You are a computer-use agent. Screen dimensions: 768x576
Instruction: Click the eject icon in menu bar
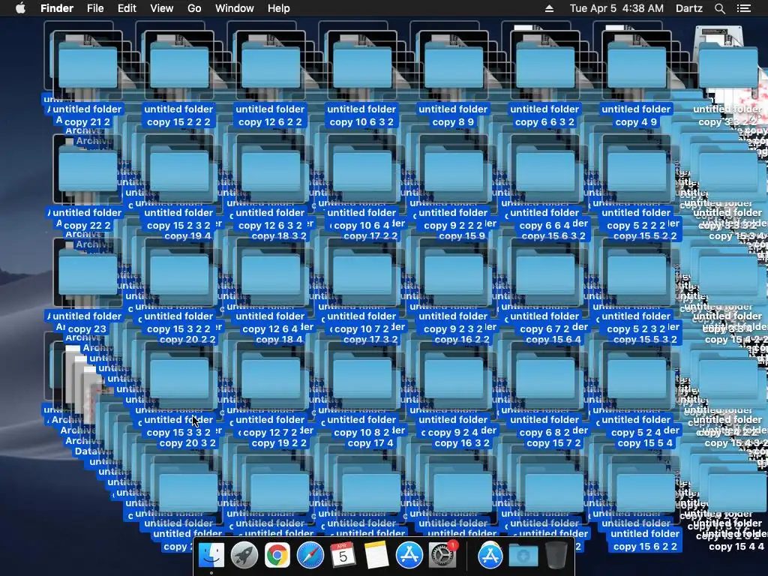click(x=549, y=8)
